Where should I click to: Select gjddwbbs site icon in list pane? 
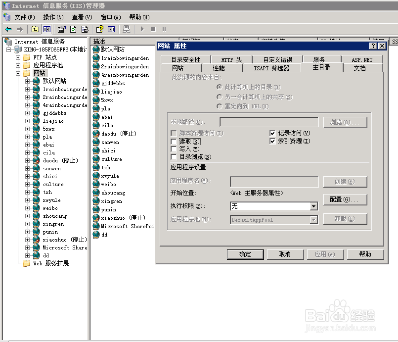(x=96, y=83)
